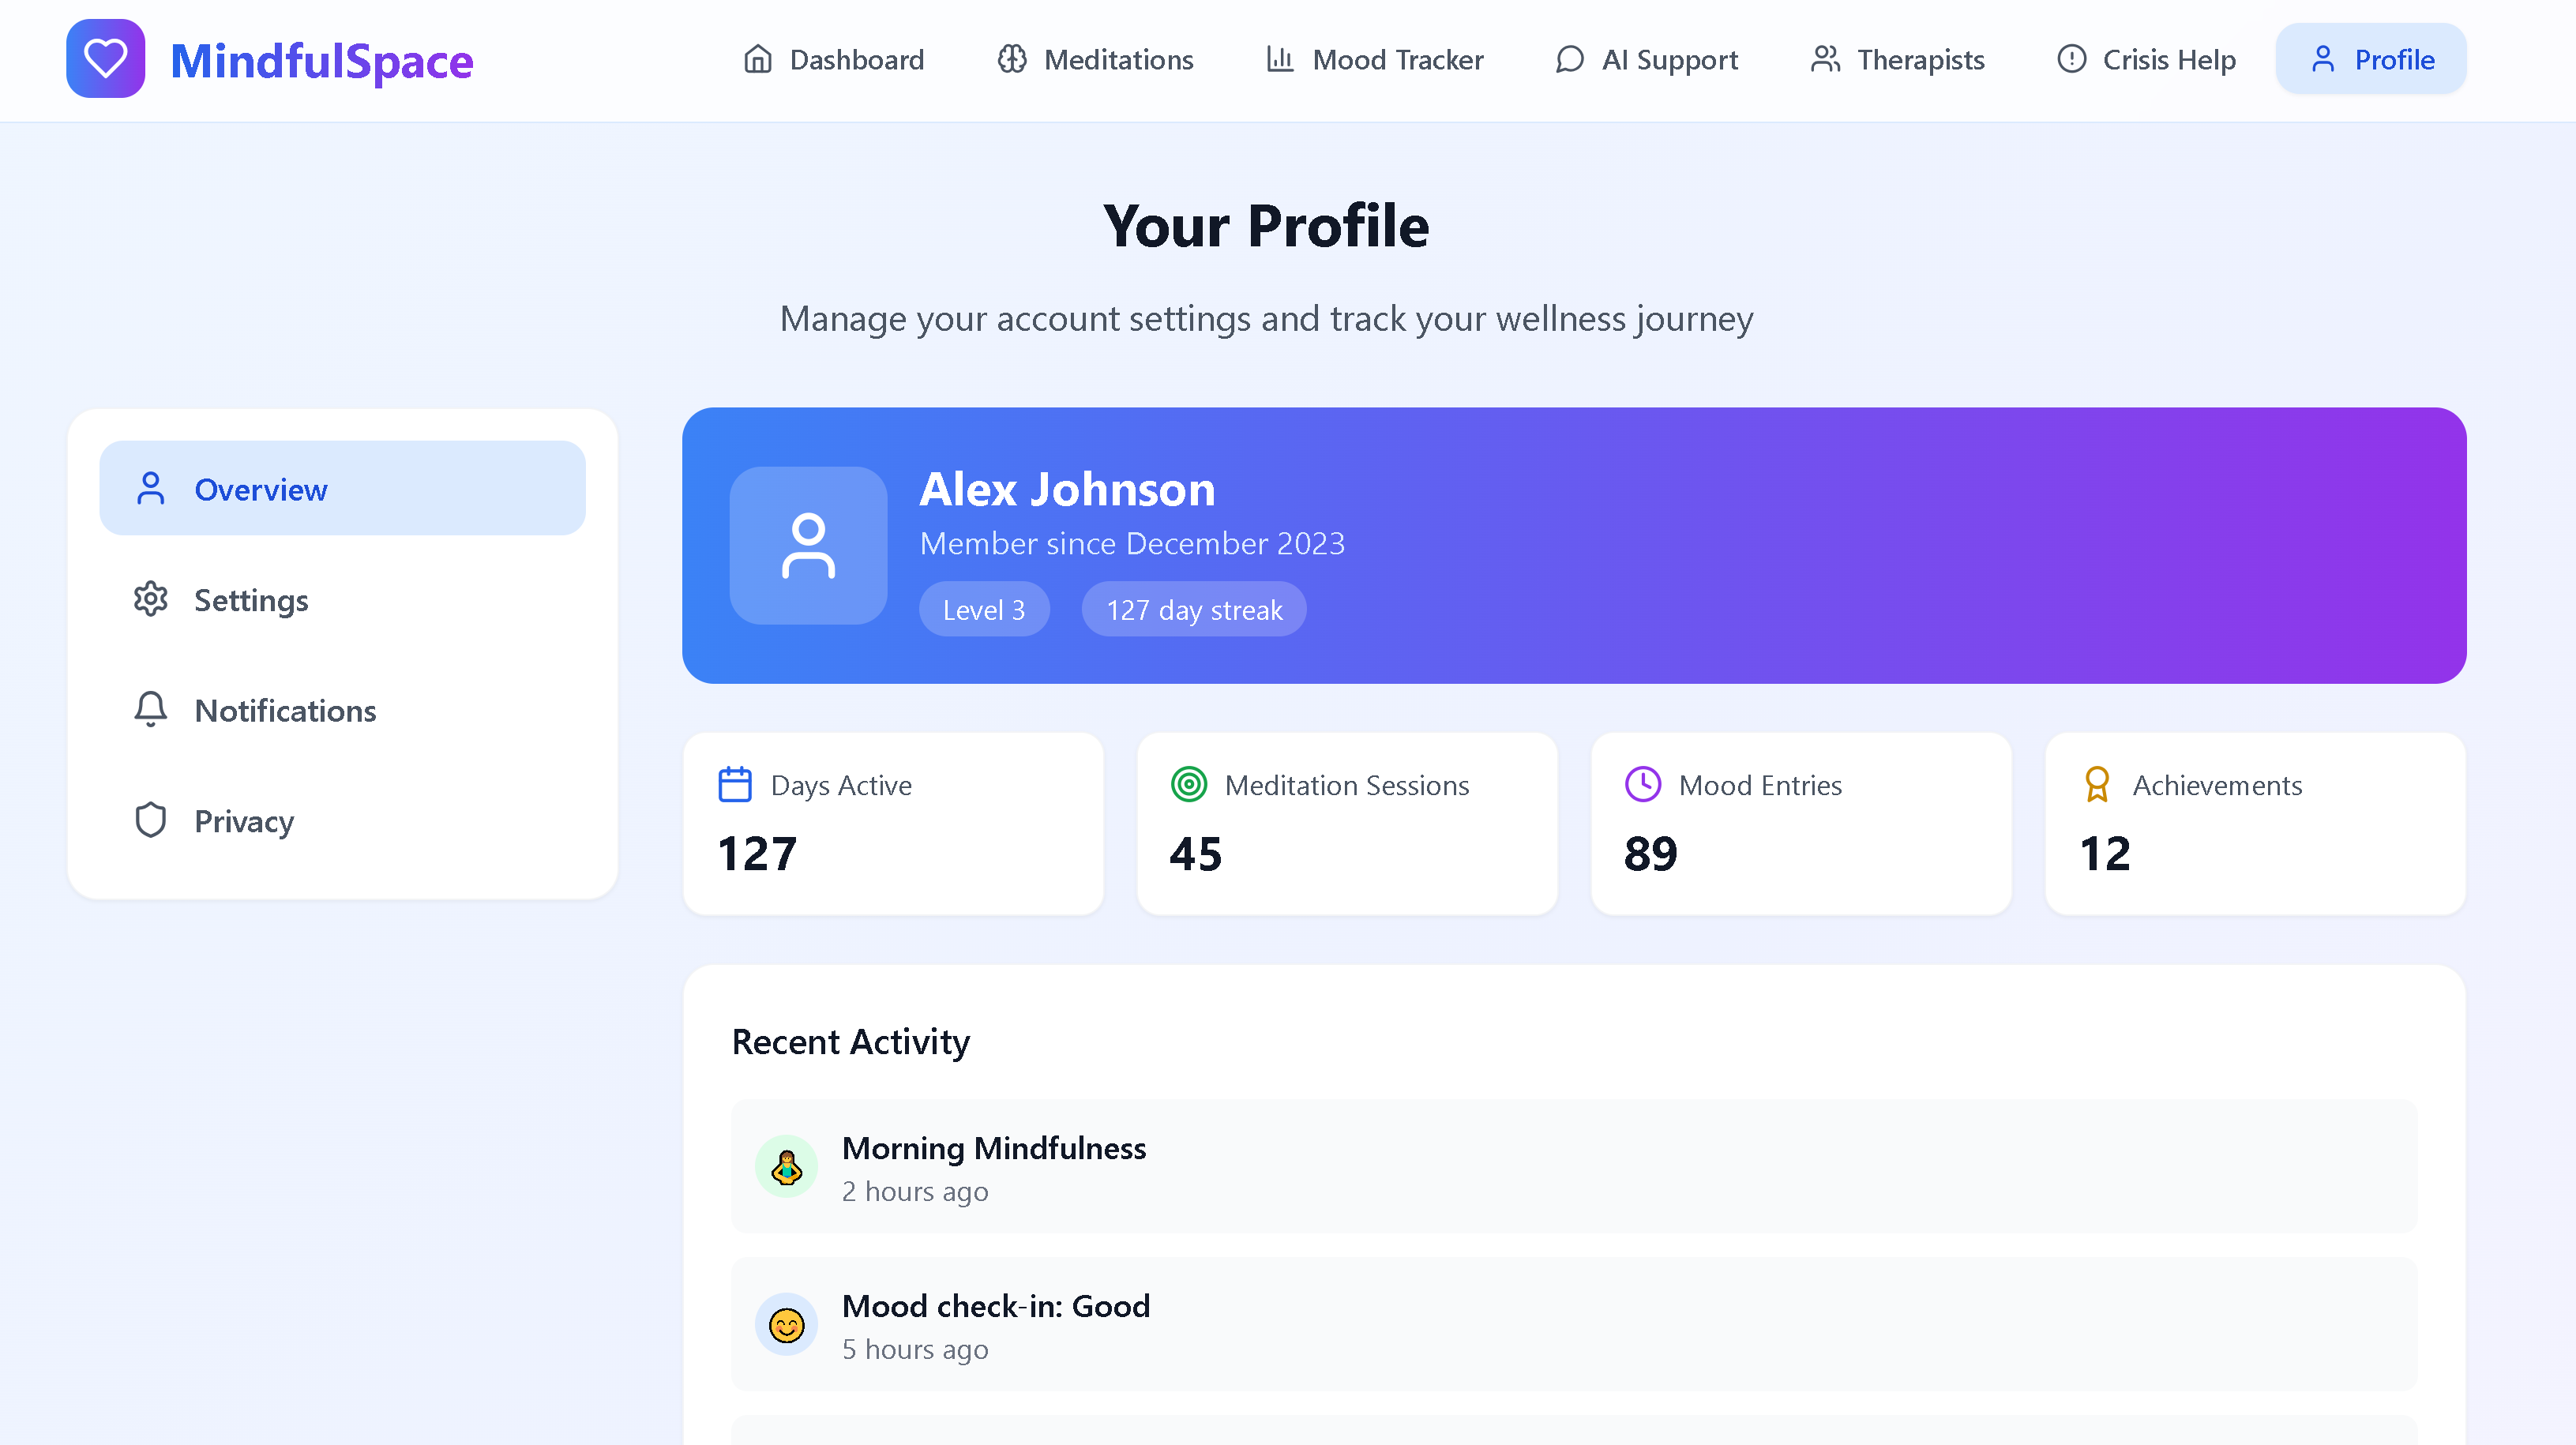
Task: Click the calendar icon on Days Active
Action: click(x=735, y=785)
